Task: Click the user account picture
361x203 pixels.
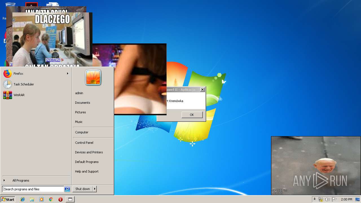Action: pyautogui.click(x=93, y=77)
